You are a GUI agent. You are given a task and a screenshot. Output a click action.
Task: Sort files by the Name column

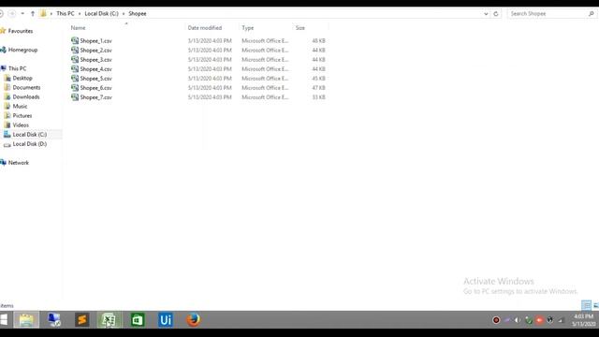click(78, 28)
